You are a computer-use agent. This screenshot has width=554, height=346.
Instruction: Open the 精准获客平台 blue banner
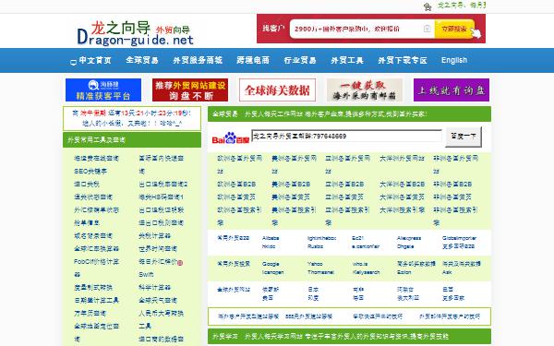103,90
